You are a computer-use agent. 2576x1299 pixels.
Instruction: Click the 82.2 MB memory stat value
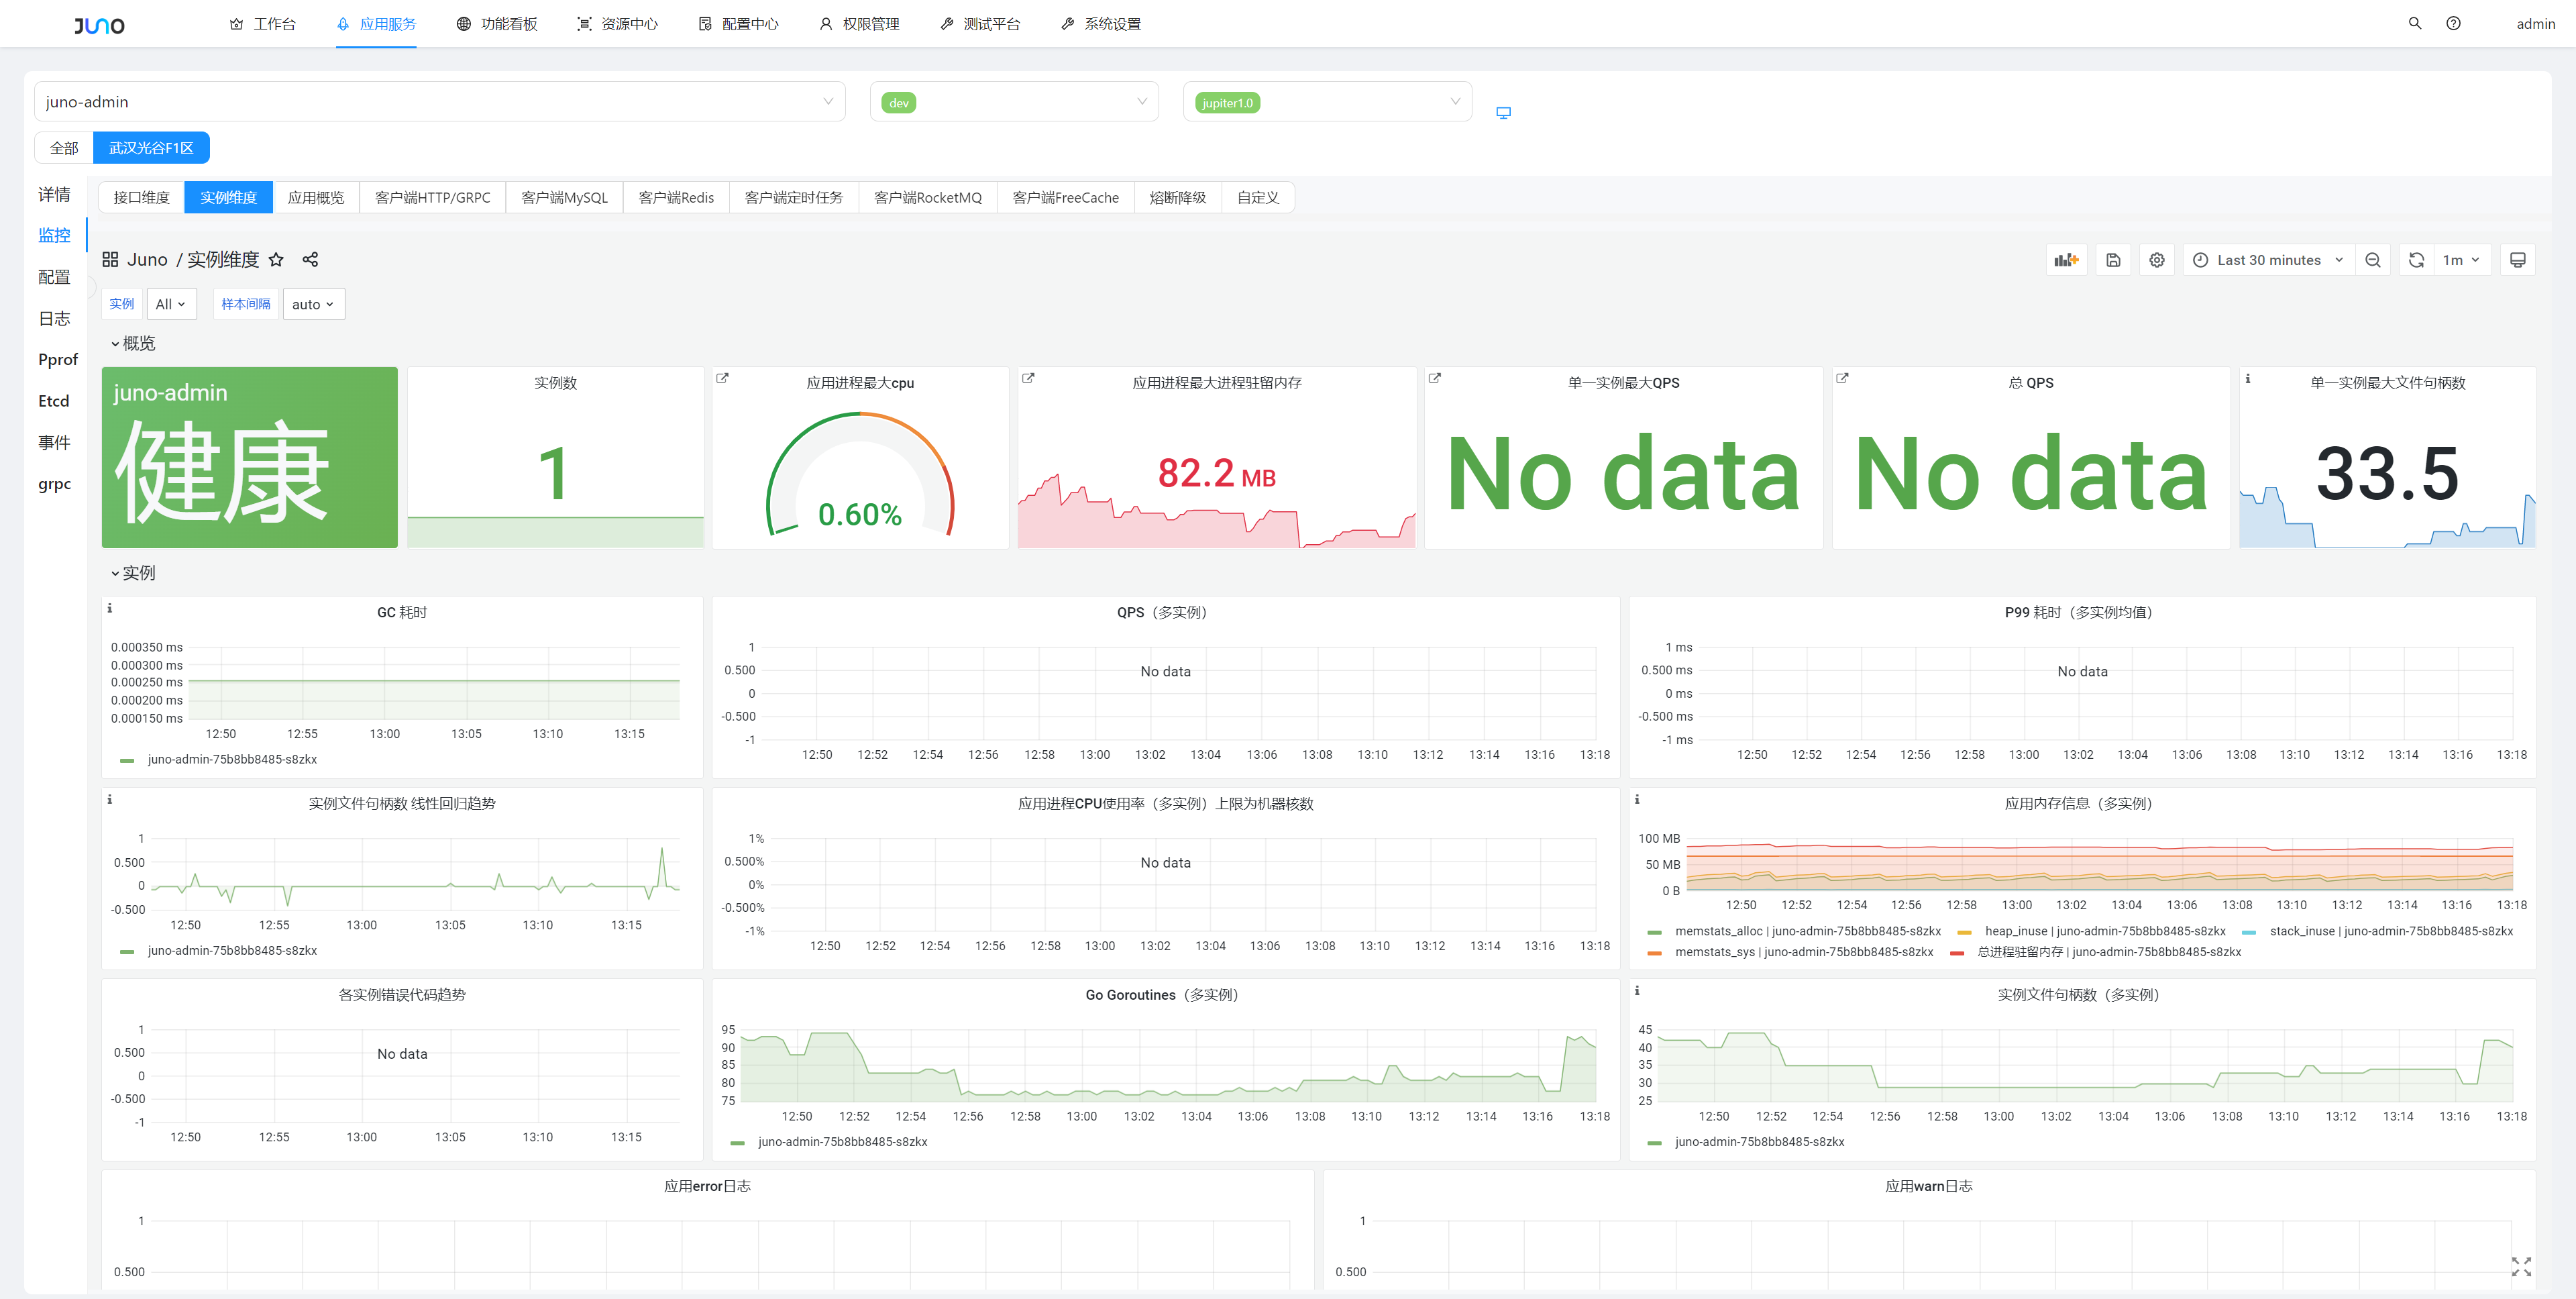pos(1216,473)
